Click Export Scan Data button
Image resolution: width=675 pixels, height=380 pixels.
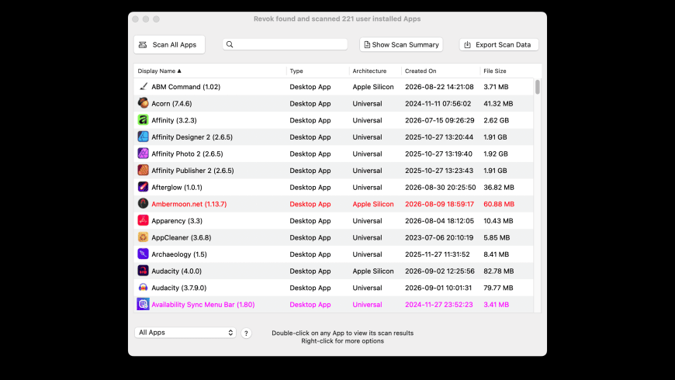(x=499, y=45)
